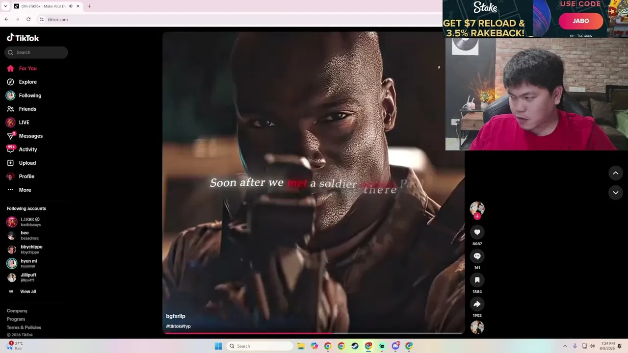
Task: Open the Jillipuff account
Action: 22,277
